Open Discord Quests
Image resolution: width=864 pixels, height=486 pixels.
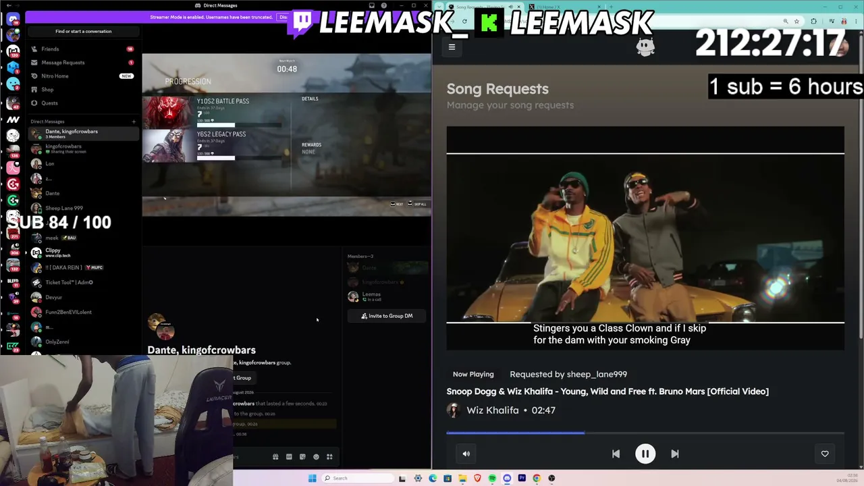point(84,103)
